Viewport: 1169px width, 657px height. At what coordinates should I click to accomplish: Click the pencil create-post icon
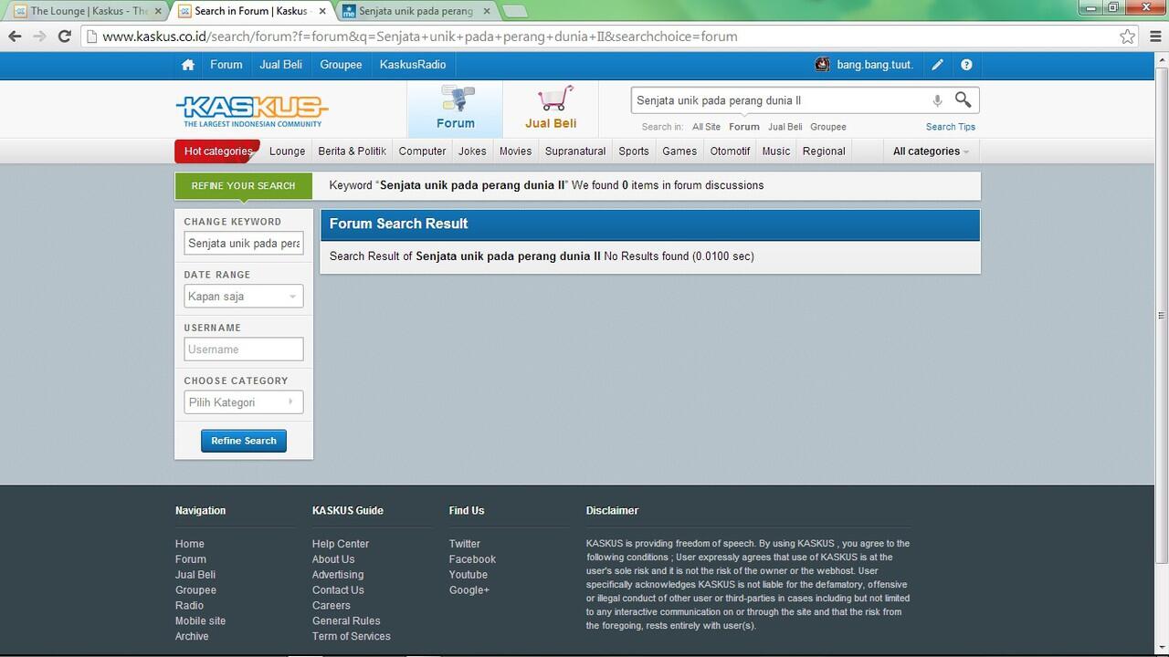[937, 65]
